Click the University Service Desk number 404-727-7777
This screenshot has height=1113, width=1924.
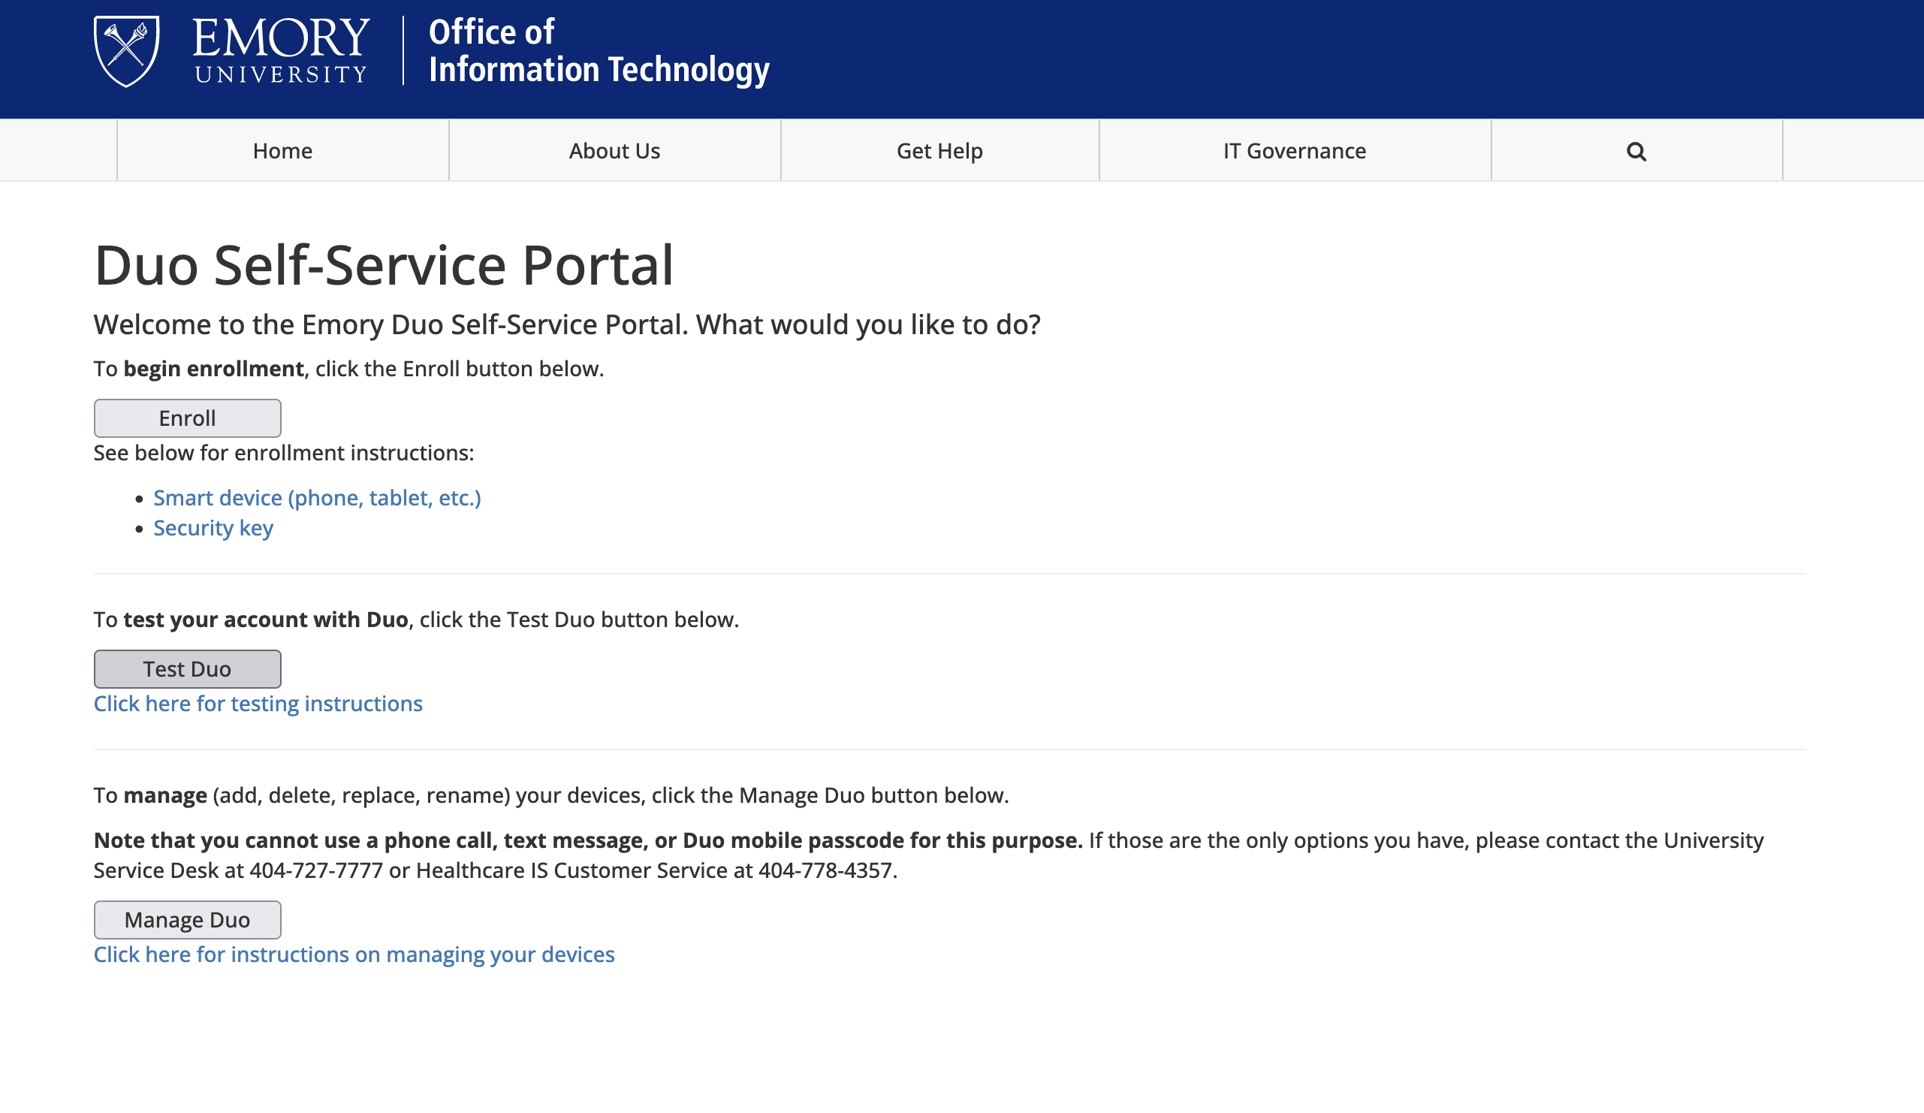316,870
